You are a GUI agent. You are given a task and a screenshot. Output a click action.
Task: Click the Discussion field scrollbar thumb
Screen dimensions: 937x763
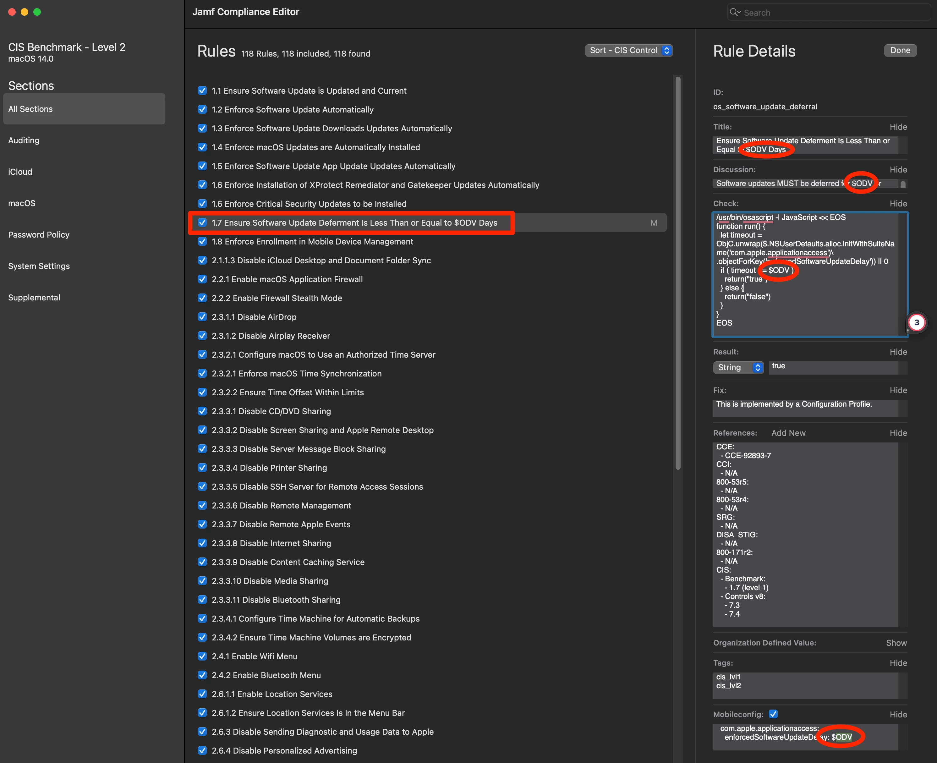click(903, 184)
